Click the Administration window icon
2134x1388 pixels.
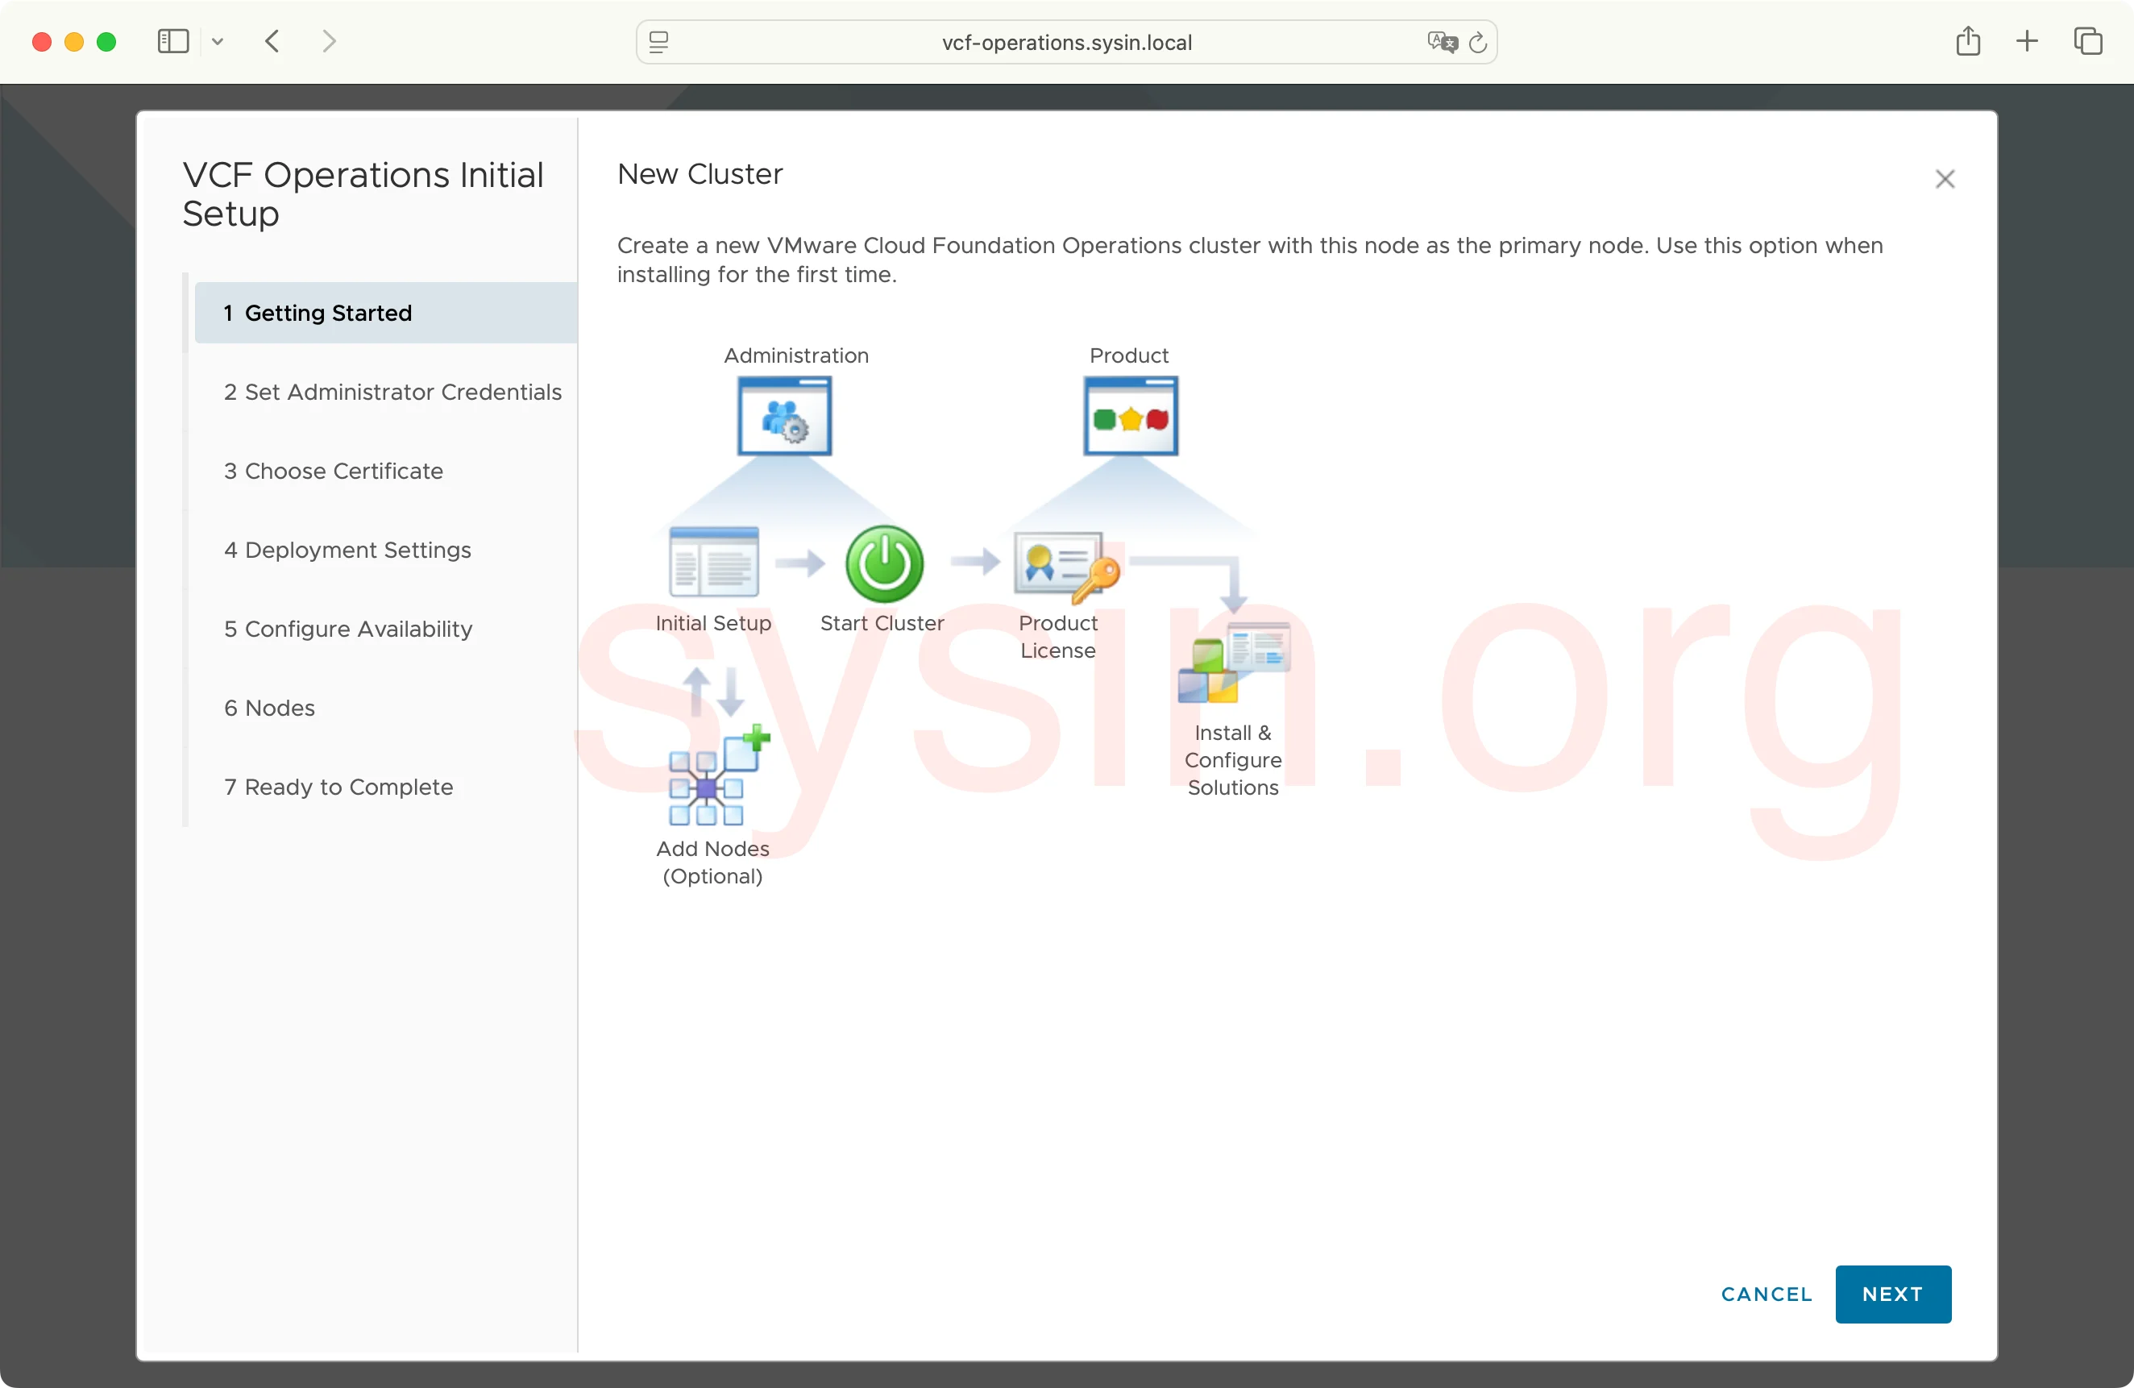[x=783, y=415]
